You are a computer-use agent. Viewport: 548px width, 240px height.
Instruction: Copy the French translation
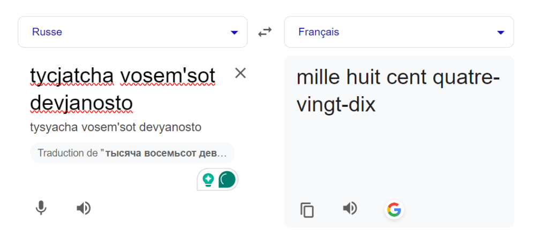pyautogui.click(x=307, y=210)
